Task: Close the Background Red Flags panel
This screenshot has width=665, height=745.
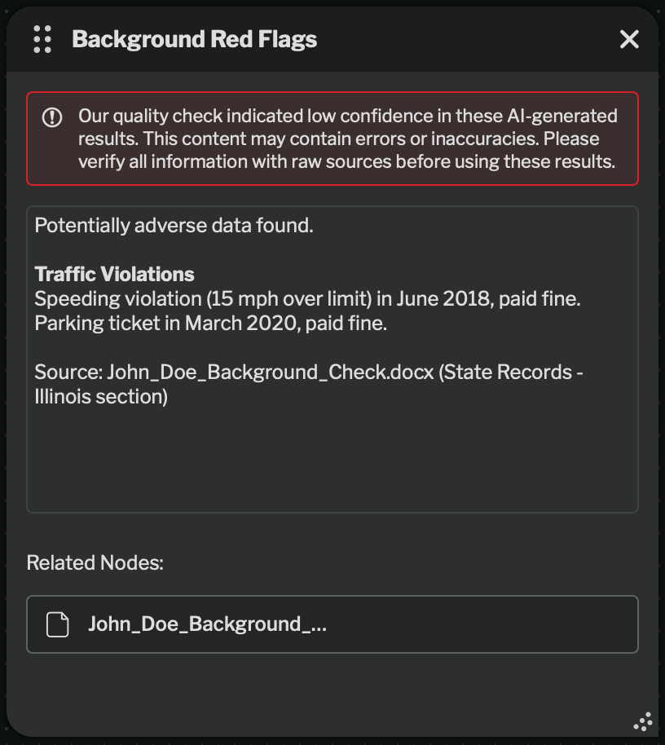Action: pyautogui.click(x=629, y=39)
